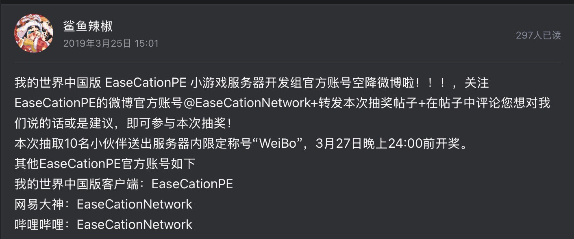
Task: Click the 2019年3月25日 15:01 timestamp
Action: pos(111,43)
